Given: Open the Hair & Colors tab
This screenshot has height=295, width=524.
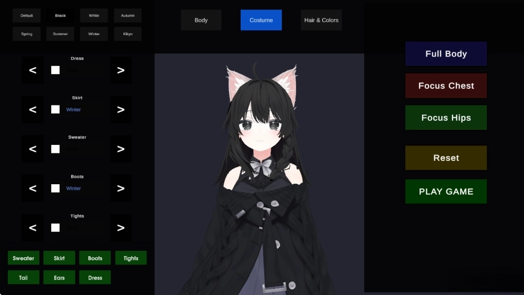Looking at the screenshot, I should pos(321,20).
